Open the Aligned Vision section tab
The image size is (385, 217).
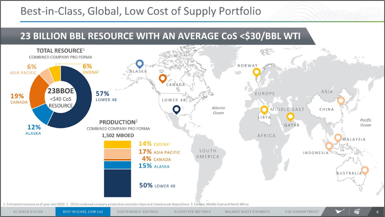pos(28,212)
